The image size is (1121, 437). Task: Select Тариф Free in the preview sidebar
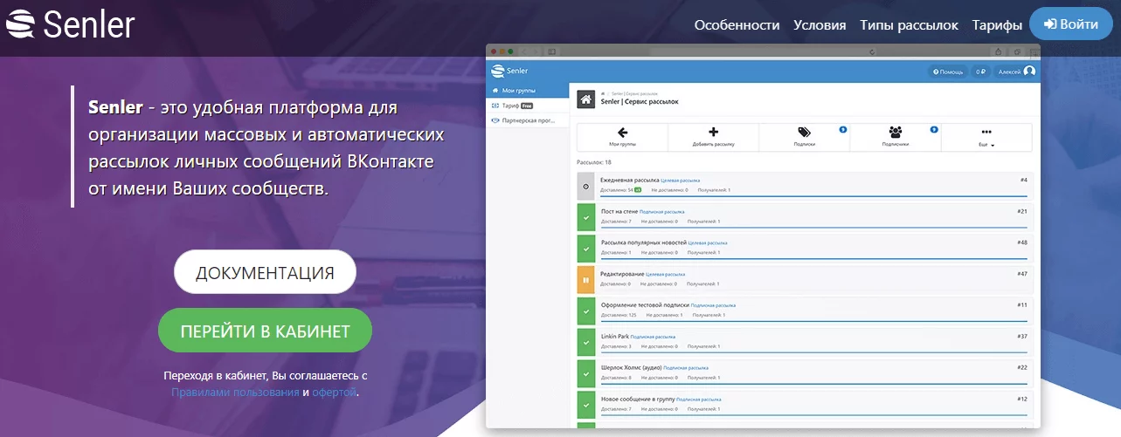pyautogui.click(x=528, y=106)
